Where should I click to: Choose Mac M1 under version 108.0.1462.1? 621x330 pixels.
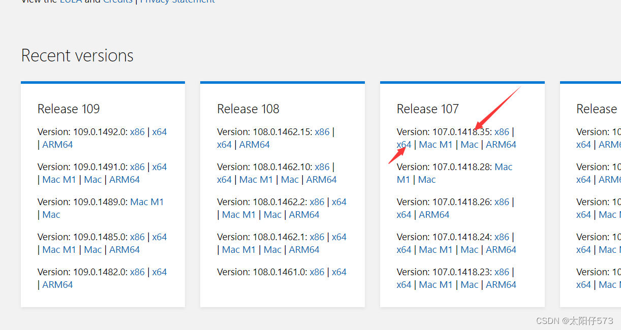click(x=239, y=250)
